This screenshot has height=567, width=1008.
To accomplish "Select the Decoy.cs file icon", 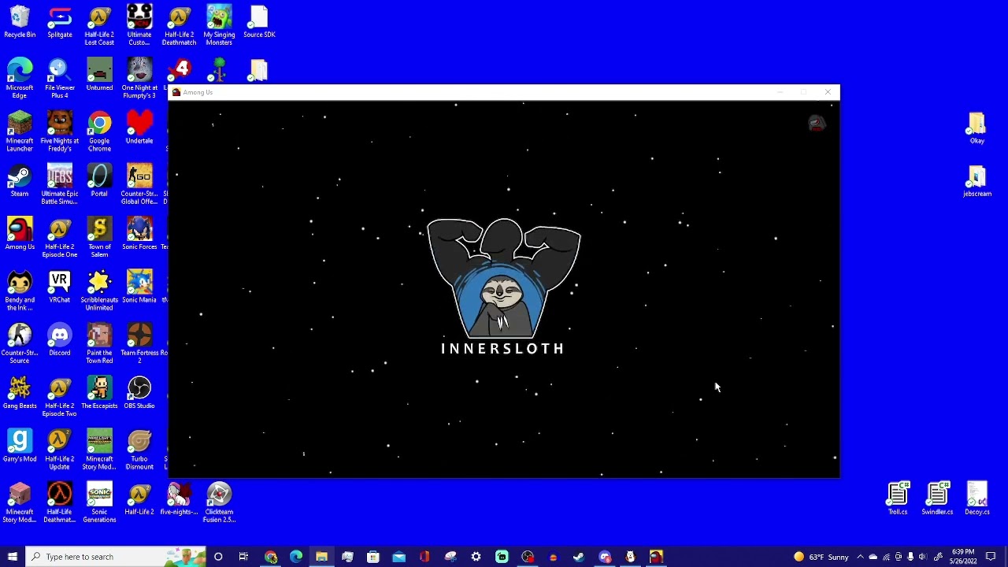I will pos(976,499).
